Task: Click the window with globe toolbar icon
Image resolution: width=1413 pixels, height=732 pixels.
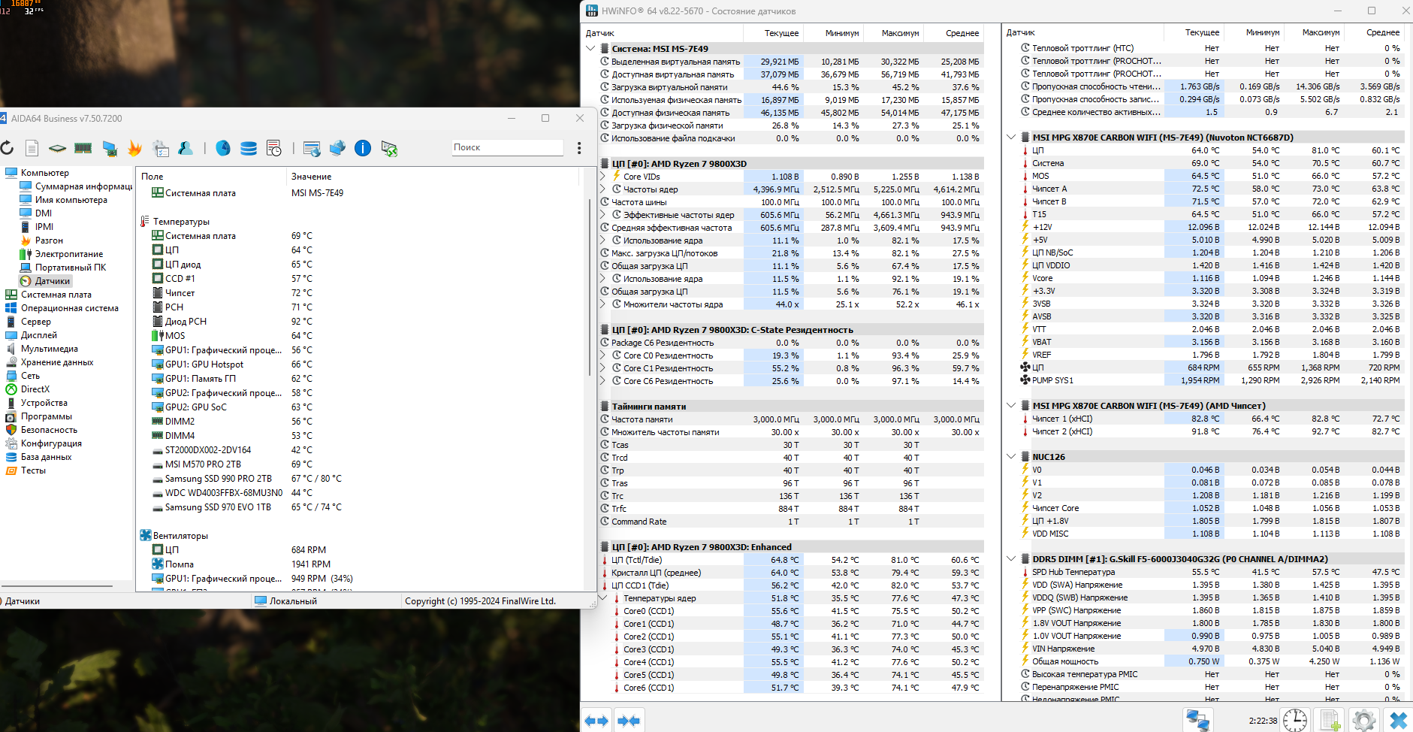Action: point(312,148)
